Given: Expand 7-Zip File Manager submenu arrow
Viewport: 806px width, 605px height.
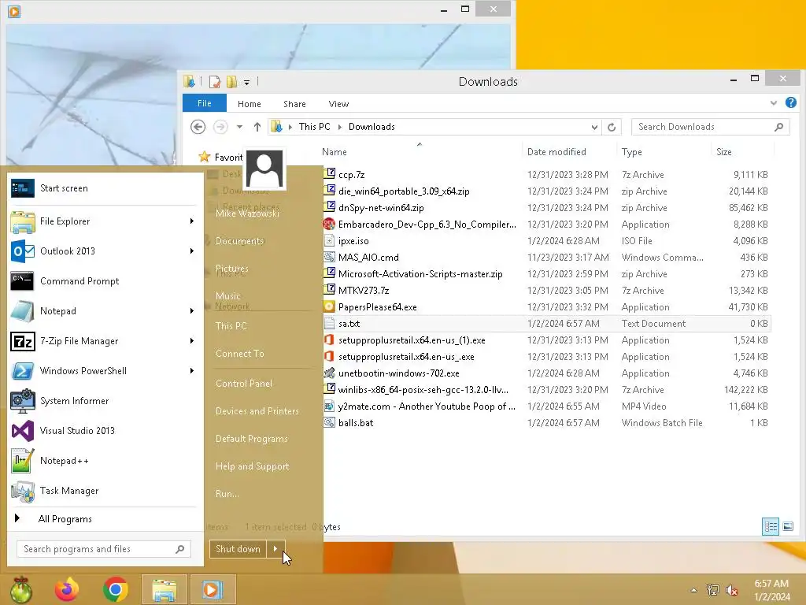Looking at the screenshot, I should pos(192,340).
